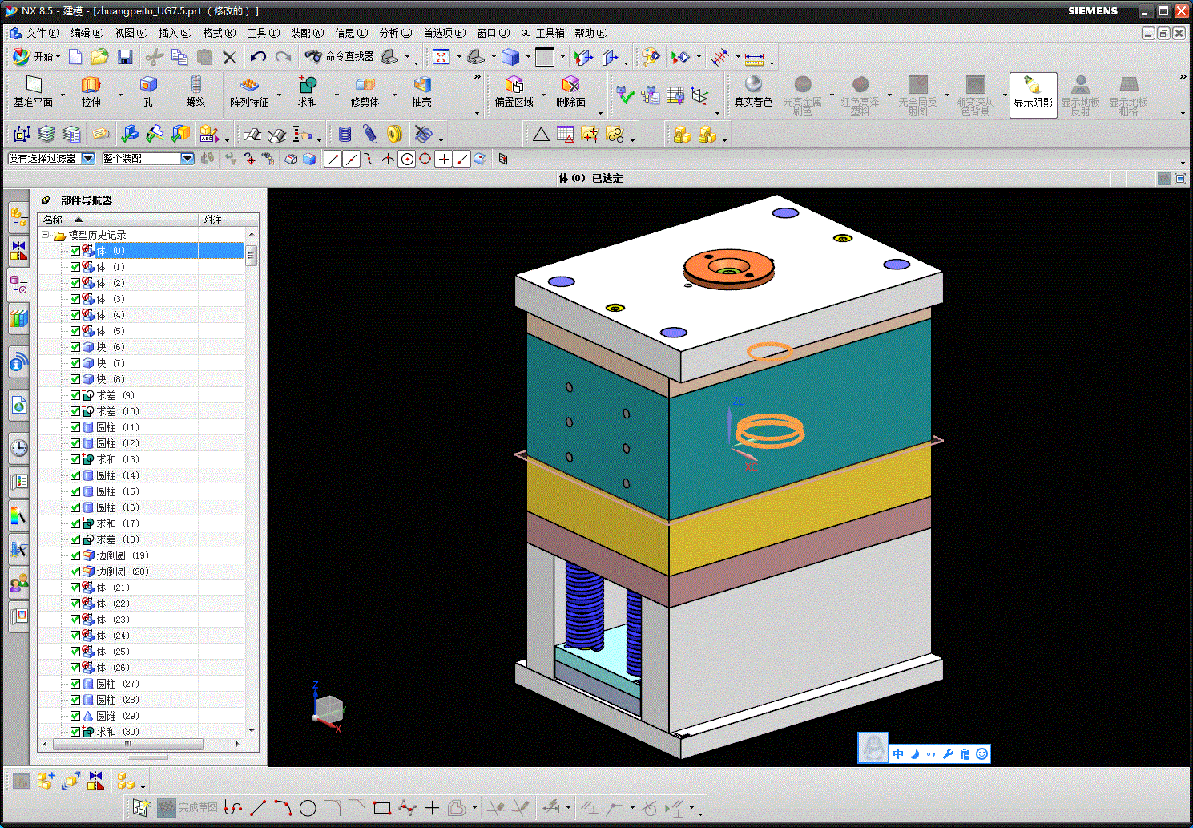The height and width of the screenshot is (828, 1193).
Task: Select the sketch Circle tool
Action: pos(308,808)
